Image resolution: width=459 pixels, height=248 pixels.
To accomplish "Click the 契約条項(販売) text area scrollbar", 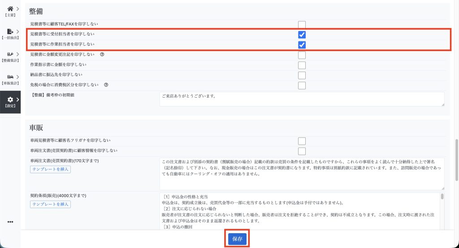I will [x=442, y=210].
